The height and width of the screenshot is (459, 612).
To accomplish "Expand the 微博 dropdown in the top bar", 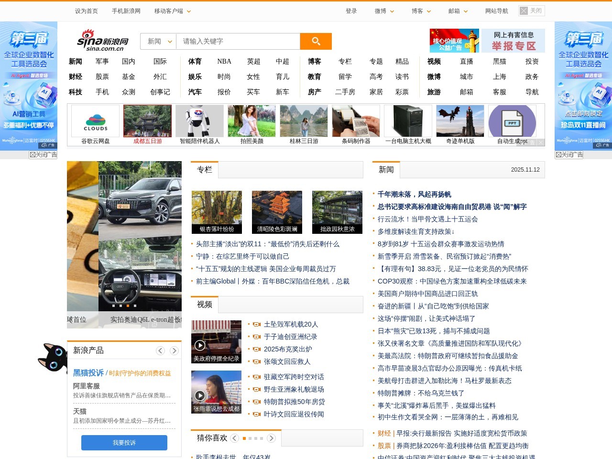I will tap(383, 11).
